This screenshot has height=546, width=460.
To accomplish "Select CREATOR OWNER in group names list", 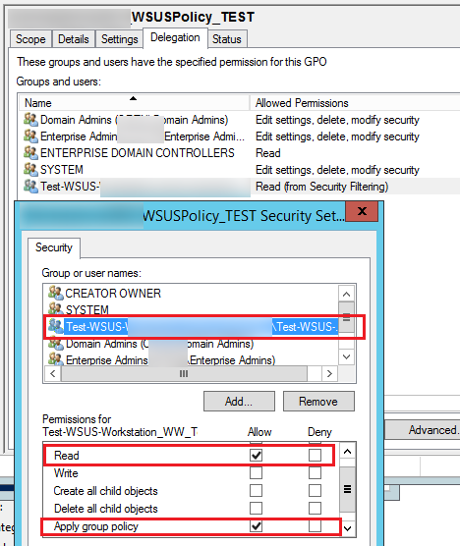I will [x=113, y=294].
